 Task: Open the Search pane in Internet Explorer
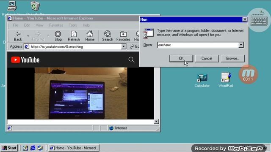click(108, 36)
